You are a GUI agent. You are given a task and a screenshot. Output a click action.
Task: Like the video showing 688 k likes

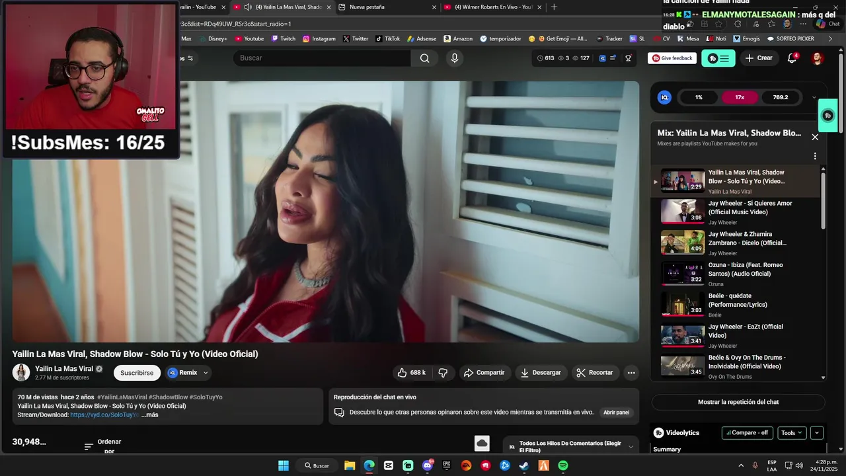(x=411, y=373)
